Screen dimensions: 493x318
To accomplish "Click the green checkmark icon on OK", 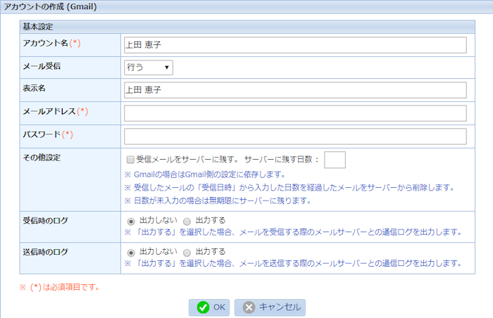I will 203,307.
